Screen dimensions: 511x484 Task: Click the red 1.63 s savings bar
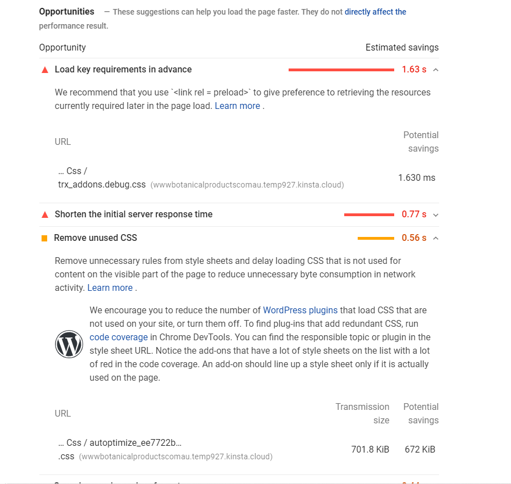[341, 70]
